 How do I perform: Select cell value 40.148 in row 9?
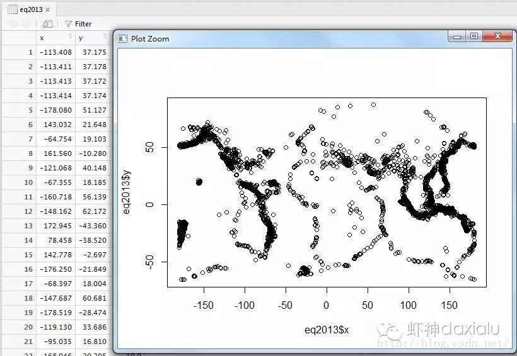coord(95,168)
